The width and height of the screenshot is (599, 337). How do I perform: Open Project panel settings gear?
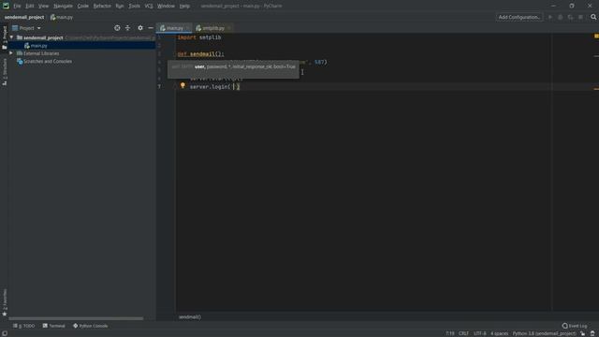pos(140,28)
